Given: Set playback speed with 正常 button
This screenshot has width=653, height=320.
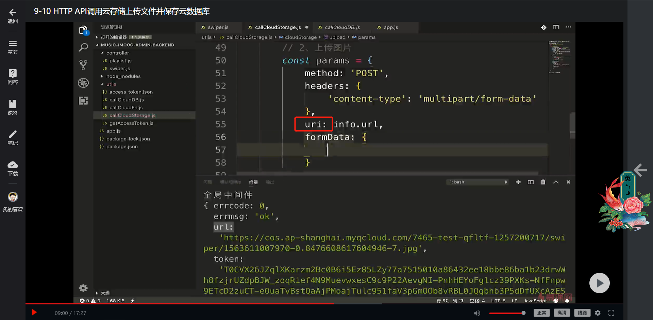Looking at the screenshot, I should pos(542,313).
